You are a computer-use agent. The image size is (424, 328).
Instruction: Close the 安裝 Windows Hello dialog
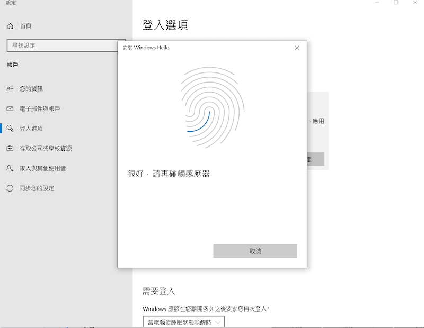coord(297,48)
